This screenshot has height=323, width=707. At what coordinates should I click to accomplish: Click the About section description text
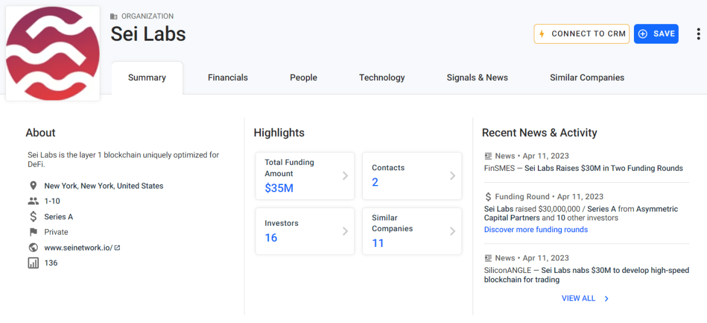click(x=123, y=160)
